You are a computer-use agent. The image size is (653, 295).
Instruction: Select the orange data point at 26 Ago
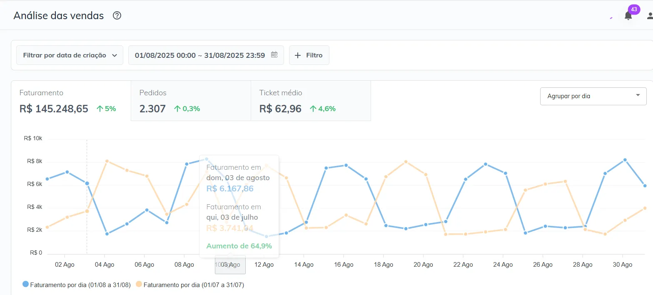[x=545, y=184]
